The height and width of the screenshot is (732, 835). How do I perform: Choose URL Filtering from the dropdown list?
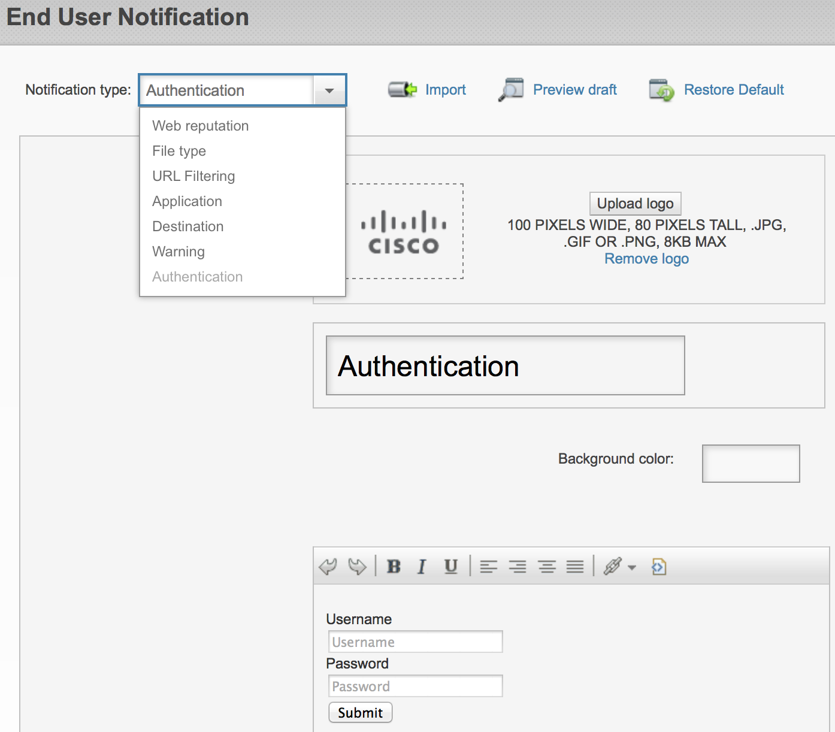pyautogui.click(x=193, y=176)
